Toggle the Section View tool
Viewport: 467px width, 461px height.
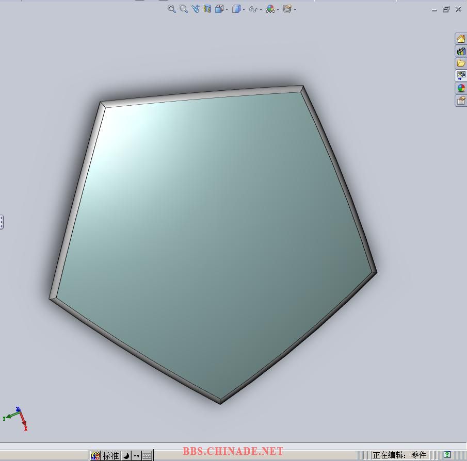[x=207, y=9]
